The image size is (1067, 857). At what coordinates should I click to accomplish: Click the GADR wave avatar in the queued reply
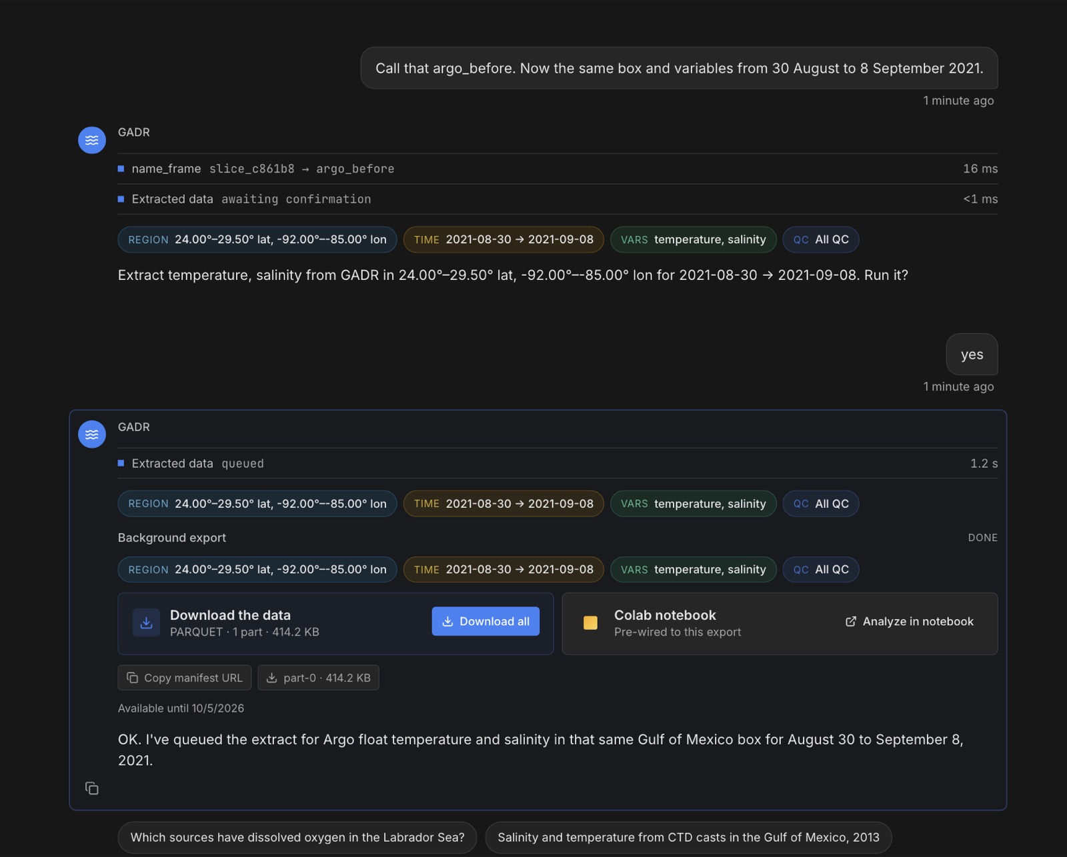coord(92,434)
